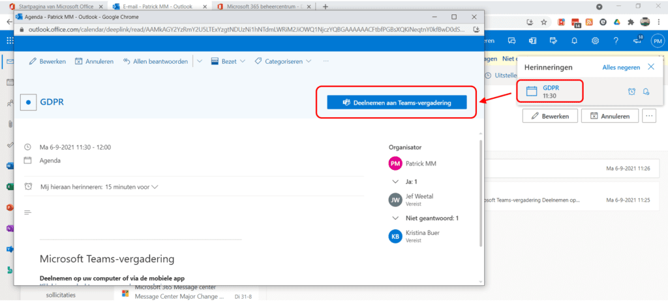Viewport: 668px width, 302px height.
Task: Open the Office app launcher grid
Action: [10, 41]
